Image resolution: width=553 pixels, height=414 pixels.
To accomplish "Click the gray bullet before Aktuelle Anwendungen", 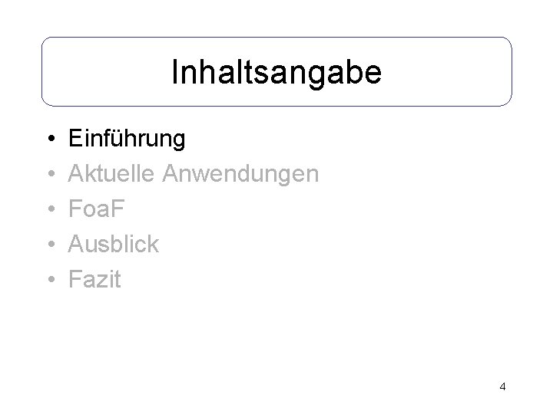I will [x=51, y=173].
